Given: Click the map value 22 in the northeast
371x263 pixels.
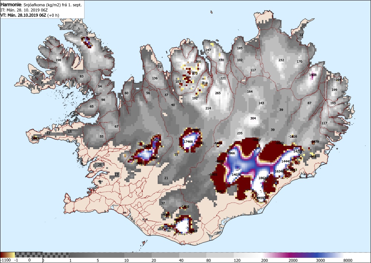Looking at the screenshot, I should coord(301,35).
